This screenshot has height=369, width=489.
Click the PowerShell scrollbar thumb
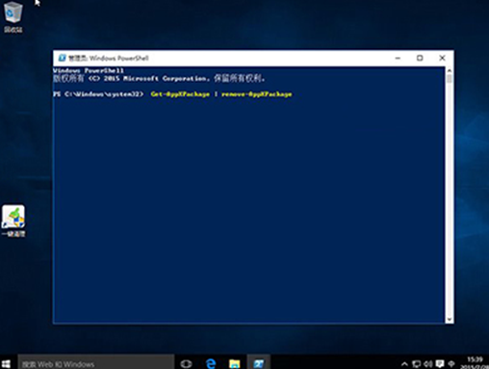[450, 79]
